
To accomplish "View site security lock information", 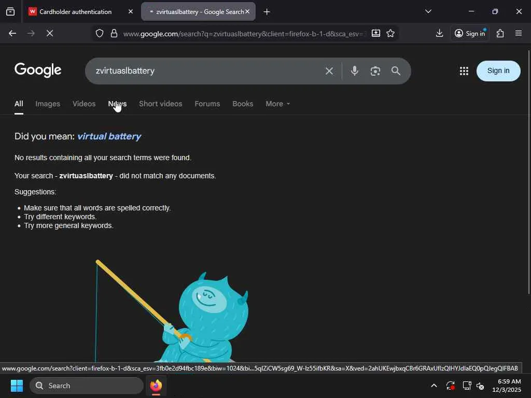I will coord(114,33).
